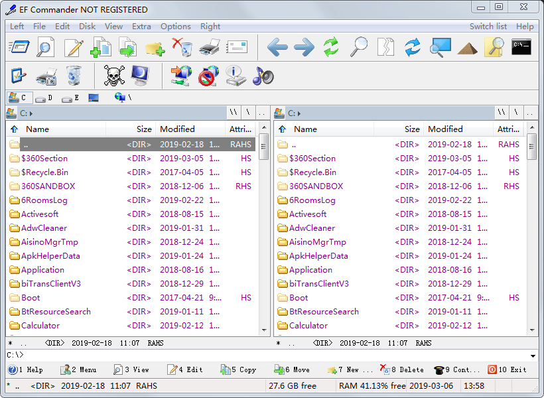Image resolution: width=544 pixels, height=398 pixels.
Task: Click the Back blue left arrow
Action: 277,47
